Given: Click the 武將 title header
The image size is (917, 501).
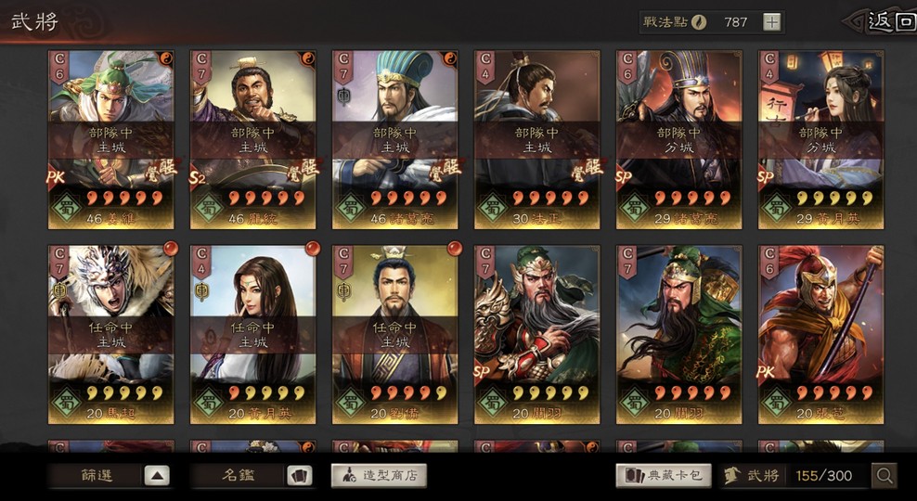Looking at the screenshot, I should [34, 21].
